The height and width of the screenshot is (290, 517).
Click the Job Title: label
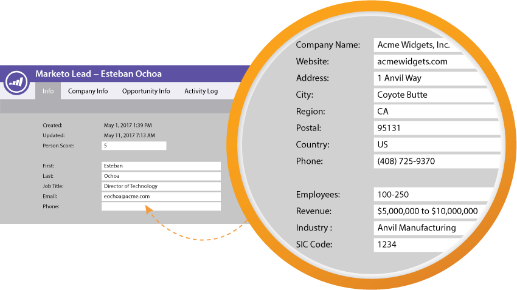(53, 186)
